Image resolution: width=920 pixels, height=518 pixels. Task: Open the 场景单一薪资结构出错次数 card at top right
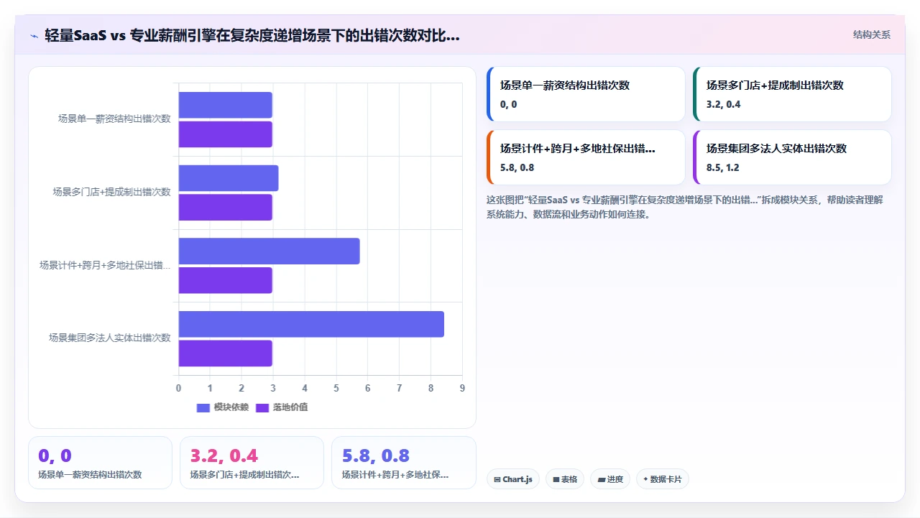click(x=586, y=94)
